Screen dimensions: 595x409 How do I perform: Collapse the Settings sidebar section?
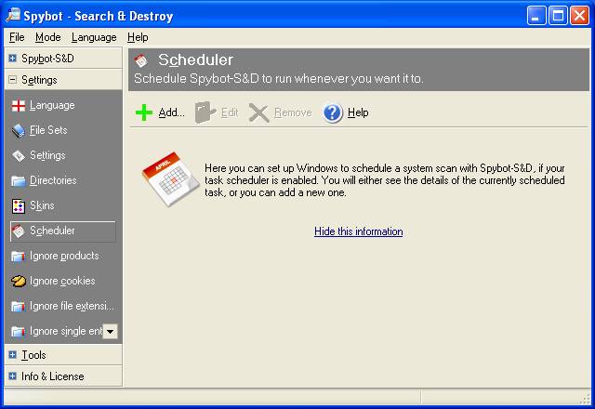[12, 79]
